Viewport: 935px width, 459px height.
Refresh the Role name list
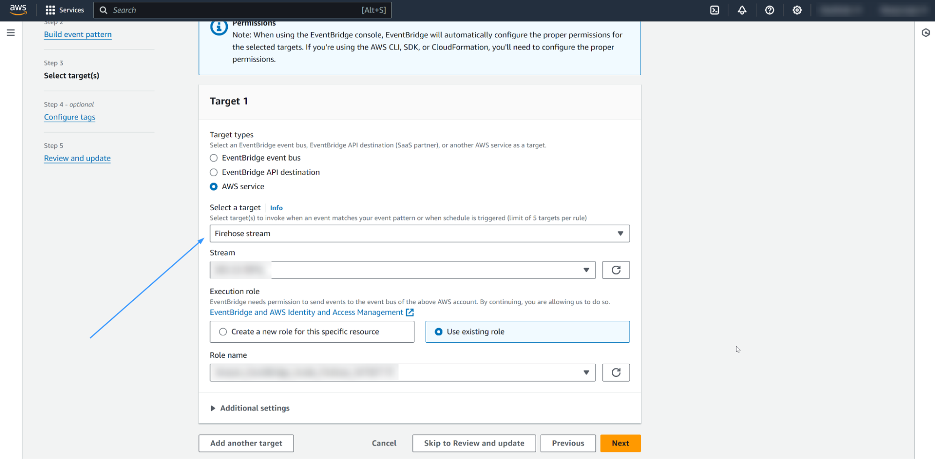point(616,372)
